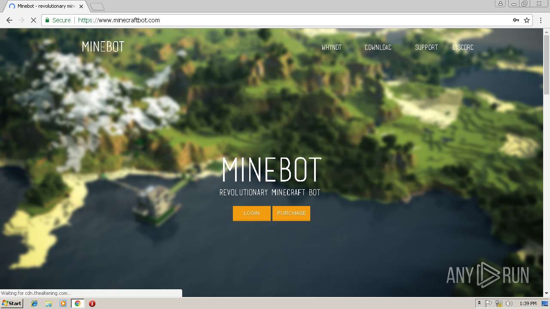
Task: Click the network tray icon
Action: (x=499, y=303)
